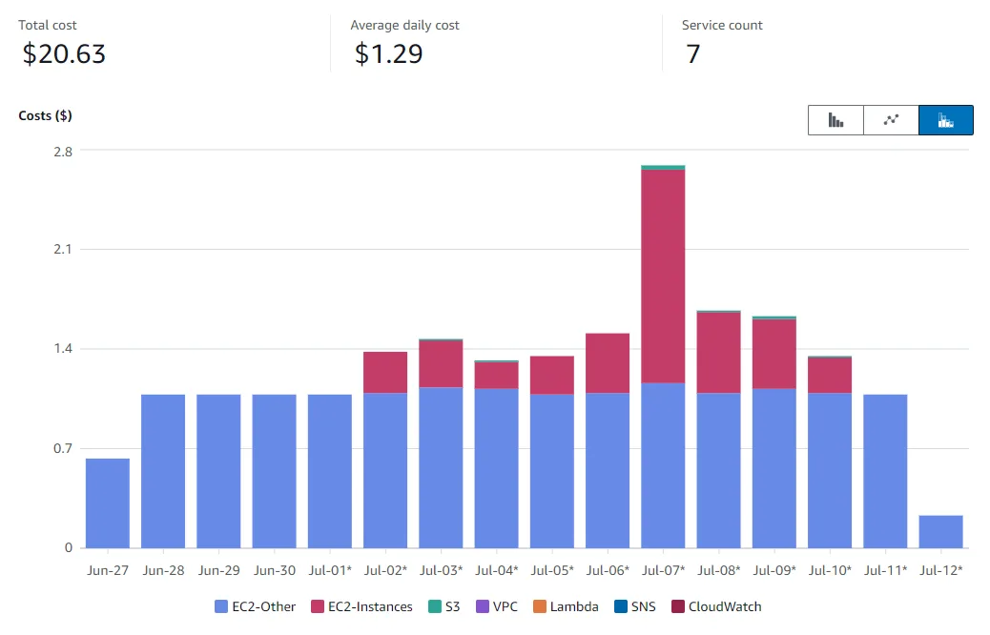Click EC2-Instances segment of Jul-10 bar

[x=830, y=376]
